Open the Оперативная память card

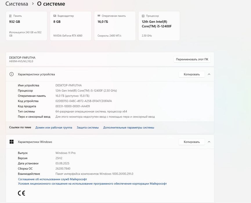pyautogui.click(x=115, y=26)
